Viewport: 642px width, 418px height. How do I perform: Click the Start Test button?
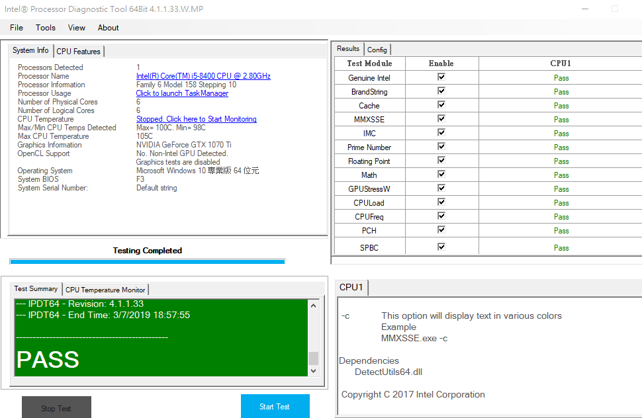tap(275, 406)
